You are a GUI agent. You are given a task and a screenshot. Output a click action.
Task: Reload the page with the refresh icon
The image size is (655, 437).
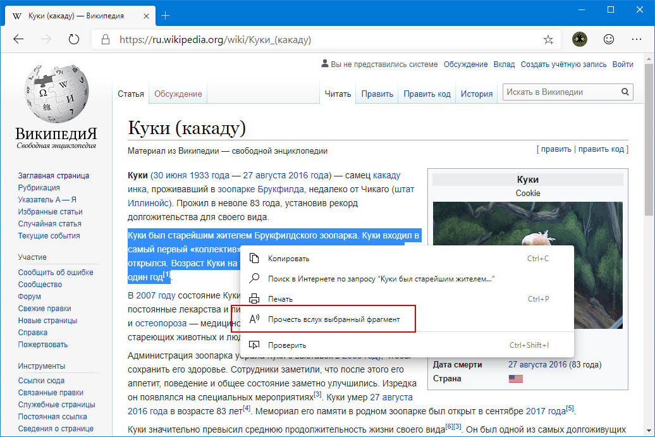click(74, 39)
